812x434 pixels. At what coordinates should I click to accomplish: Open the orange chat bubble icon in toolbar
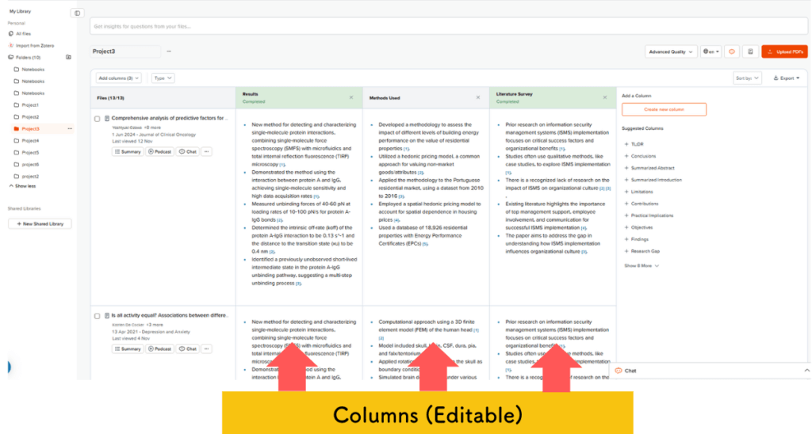coord(732,51)
